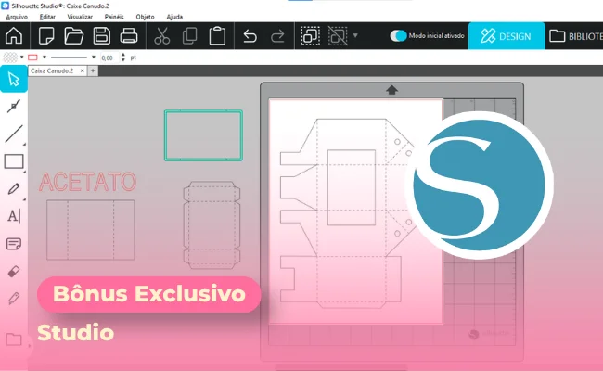Open the Editar menu
Screen dimensions: 603x371
tap(47, 17)
